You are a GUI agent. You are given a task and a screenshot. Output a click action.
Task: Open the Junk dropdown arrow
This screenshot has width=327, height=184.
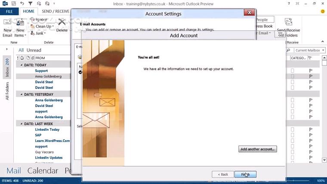click(x=45, y=33)
